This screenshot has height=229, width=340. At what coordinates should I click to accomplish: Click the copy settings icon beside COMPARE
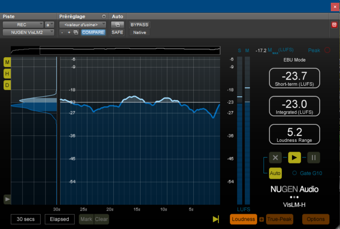coord(76,33)
